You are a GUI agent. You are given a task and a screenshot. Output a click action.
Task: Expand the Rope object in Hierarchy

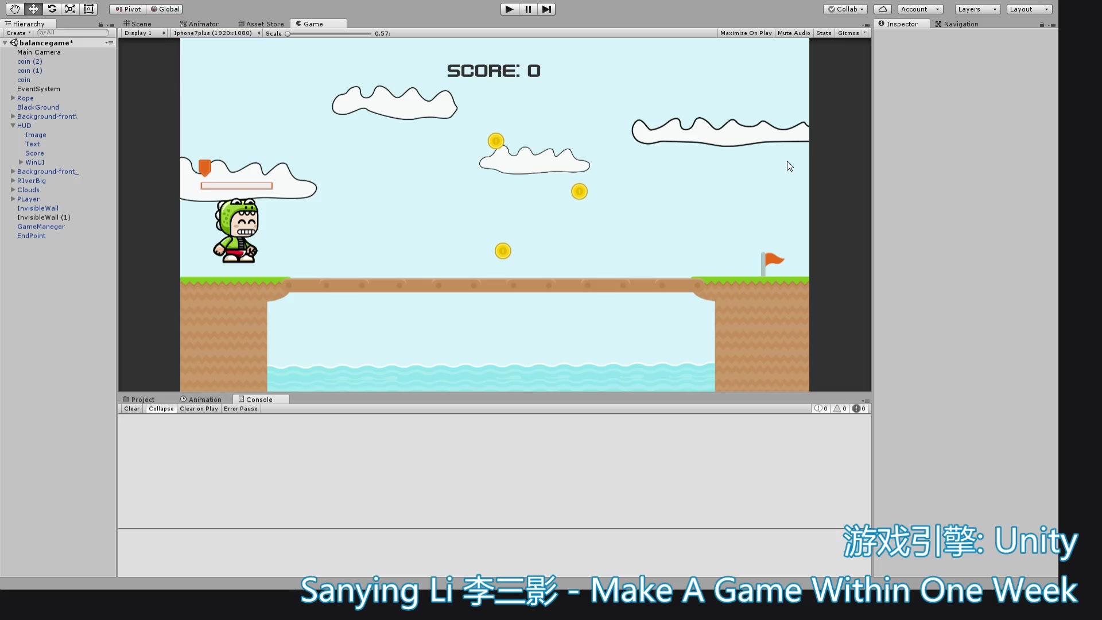13,98
